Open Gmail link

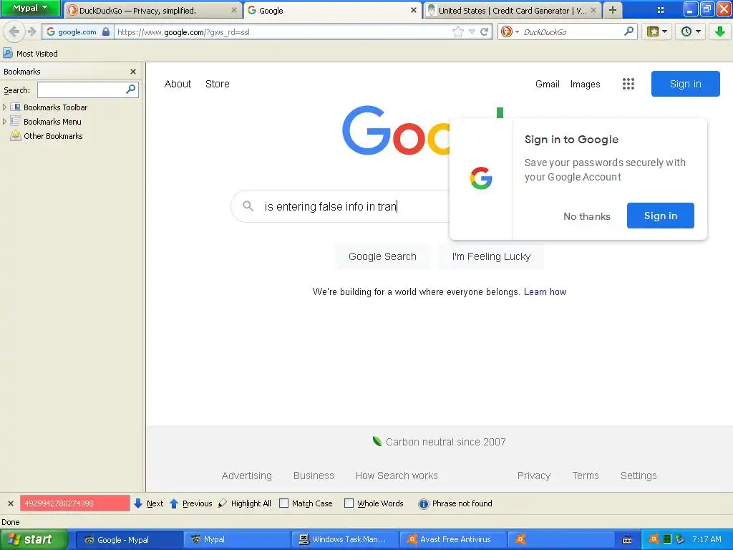(x=548, y=85)
